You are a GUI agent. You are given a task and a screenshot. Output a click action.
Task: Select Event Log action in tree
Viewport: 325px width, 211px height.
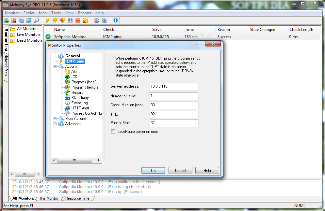click(79, 103)
